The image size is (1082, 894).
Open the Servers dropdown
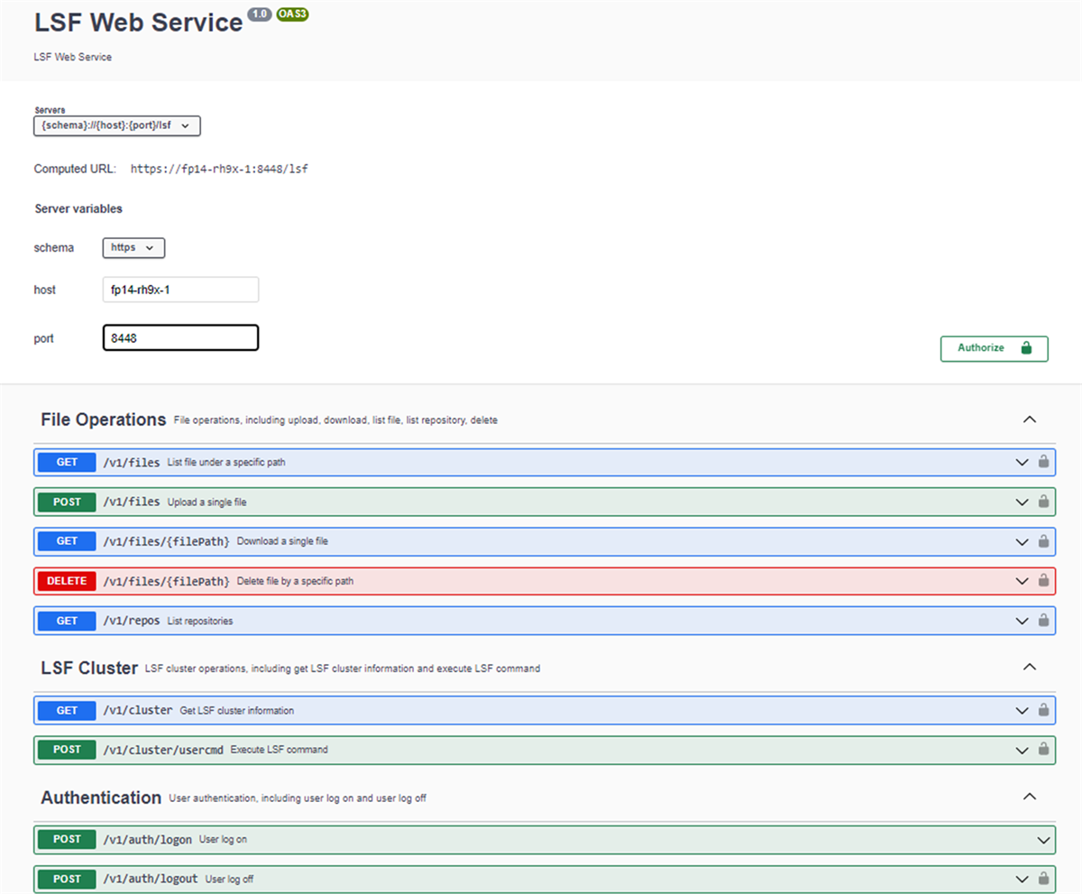point(116,125)
